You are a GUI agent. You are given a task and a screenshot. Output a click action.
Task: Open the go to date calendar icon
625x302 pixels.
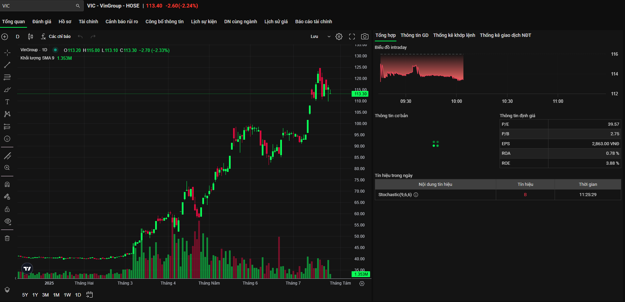[x=90, y=295]
